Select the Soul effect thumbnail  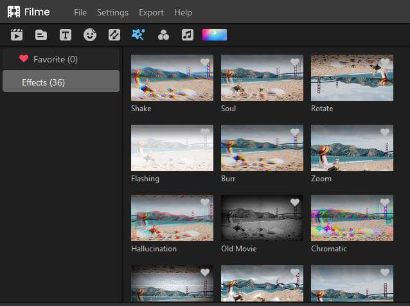coord(262,78)
